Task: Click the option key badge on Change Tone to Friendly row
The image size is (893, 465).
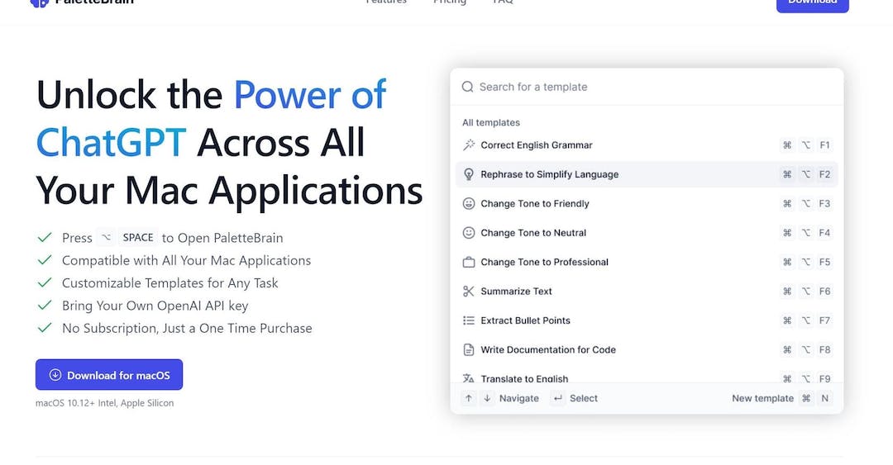Action: 806,204
